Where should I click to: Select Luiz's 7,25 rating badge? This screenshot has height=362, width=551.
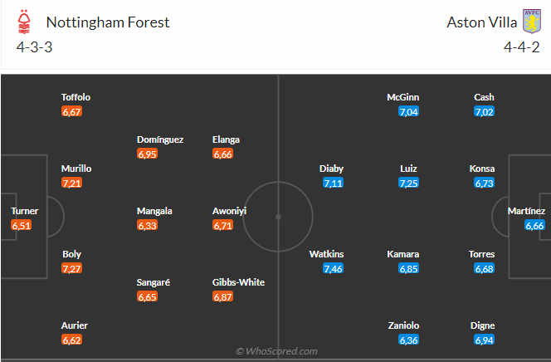[x=408, y=183]
